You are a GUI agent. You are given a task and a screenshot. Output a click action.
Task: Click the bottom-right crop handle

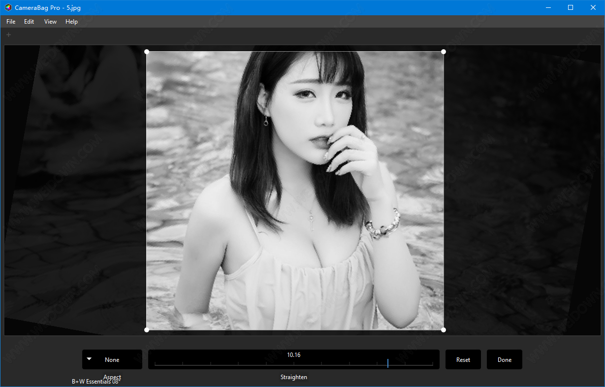coord(444,330)
